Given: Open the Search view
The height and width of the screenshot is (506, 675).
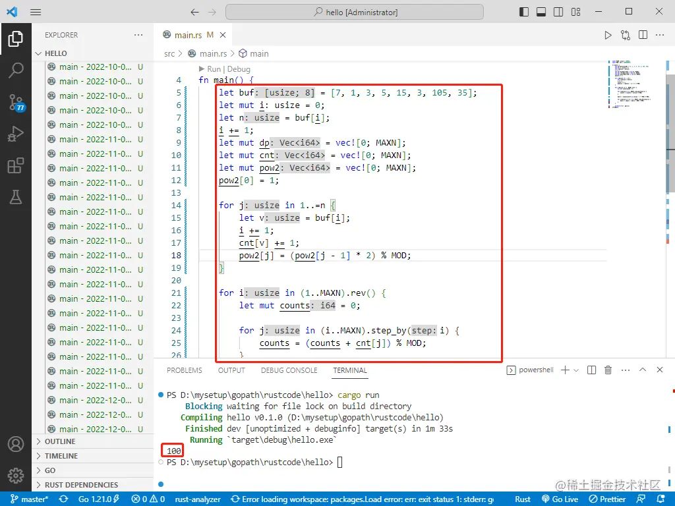Looking at the screenshot, I should point(16,70).
